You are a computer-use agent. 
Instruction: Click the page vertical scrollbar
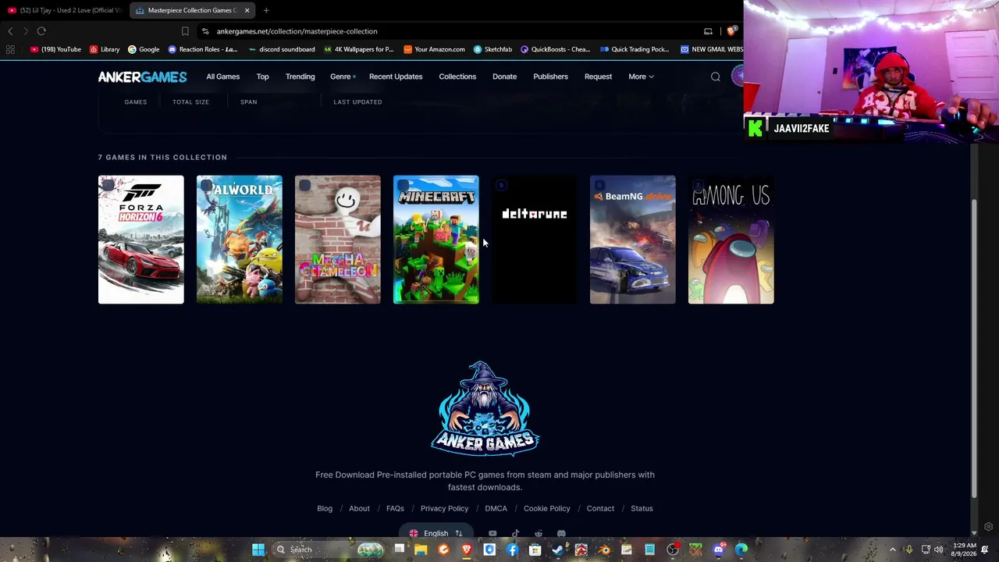click(974, 347)
